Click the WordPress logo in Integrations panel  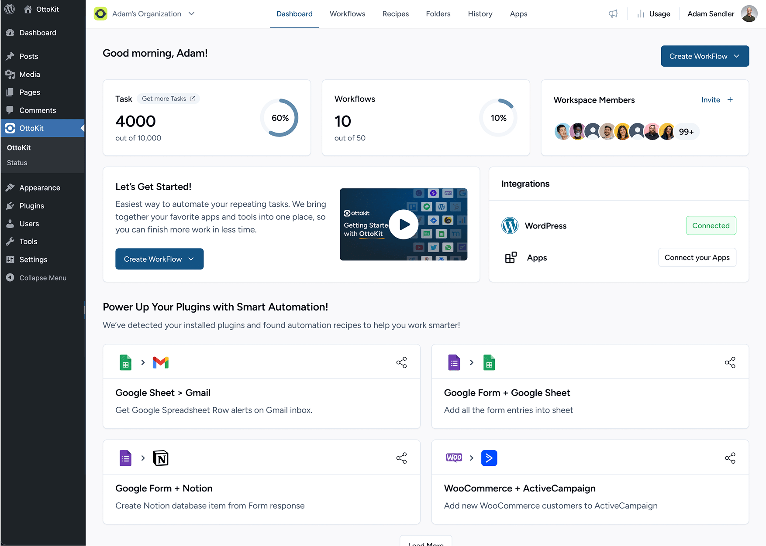pyautogui.click(x=510, y=225)
